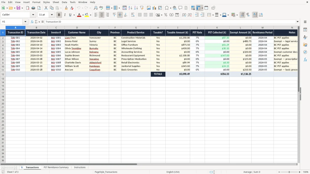Screen dimensions: 310x174
Task: Switch to PST Remittance Summary sheet tab
Action: (x=56, y=167)
